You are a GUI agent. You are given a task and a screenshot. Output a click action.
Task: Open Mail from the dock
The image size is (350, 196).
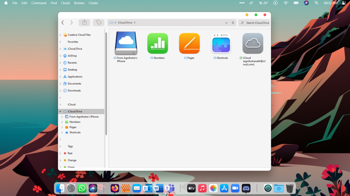[137, 188]
